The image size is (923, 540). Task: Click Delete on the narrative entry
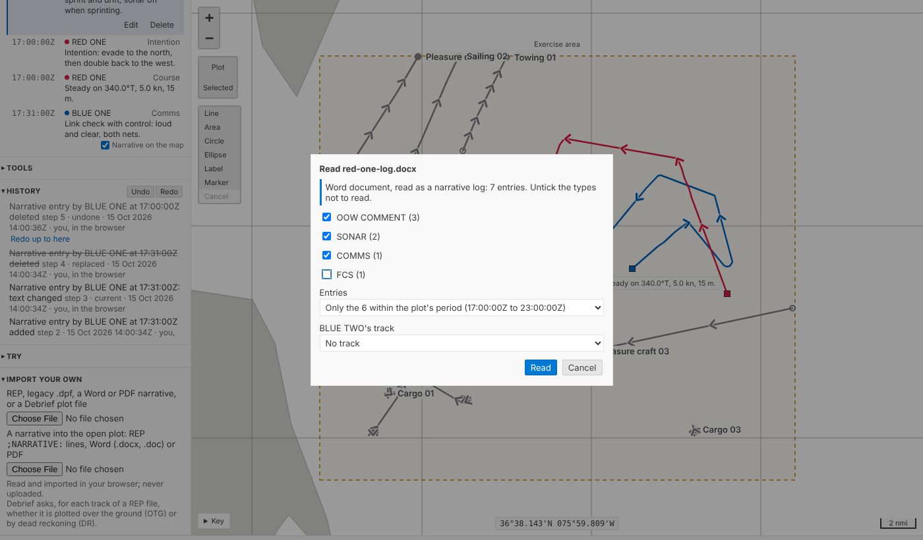pyautogui.click(x=162, y=25)
